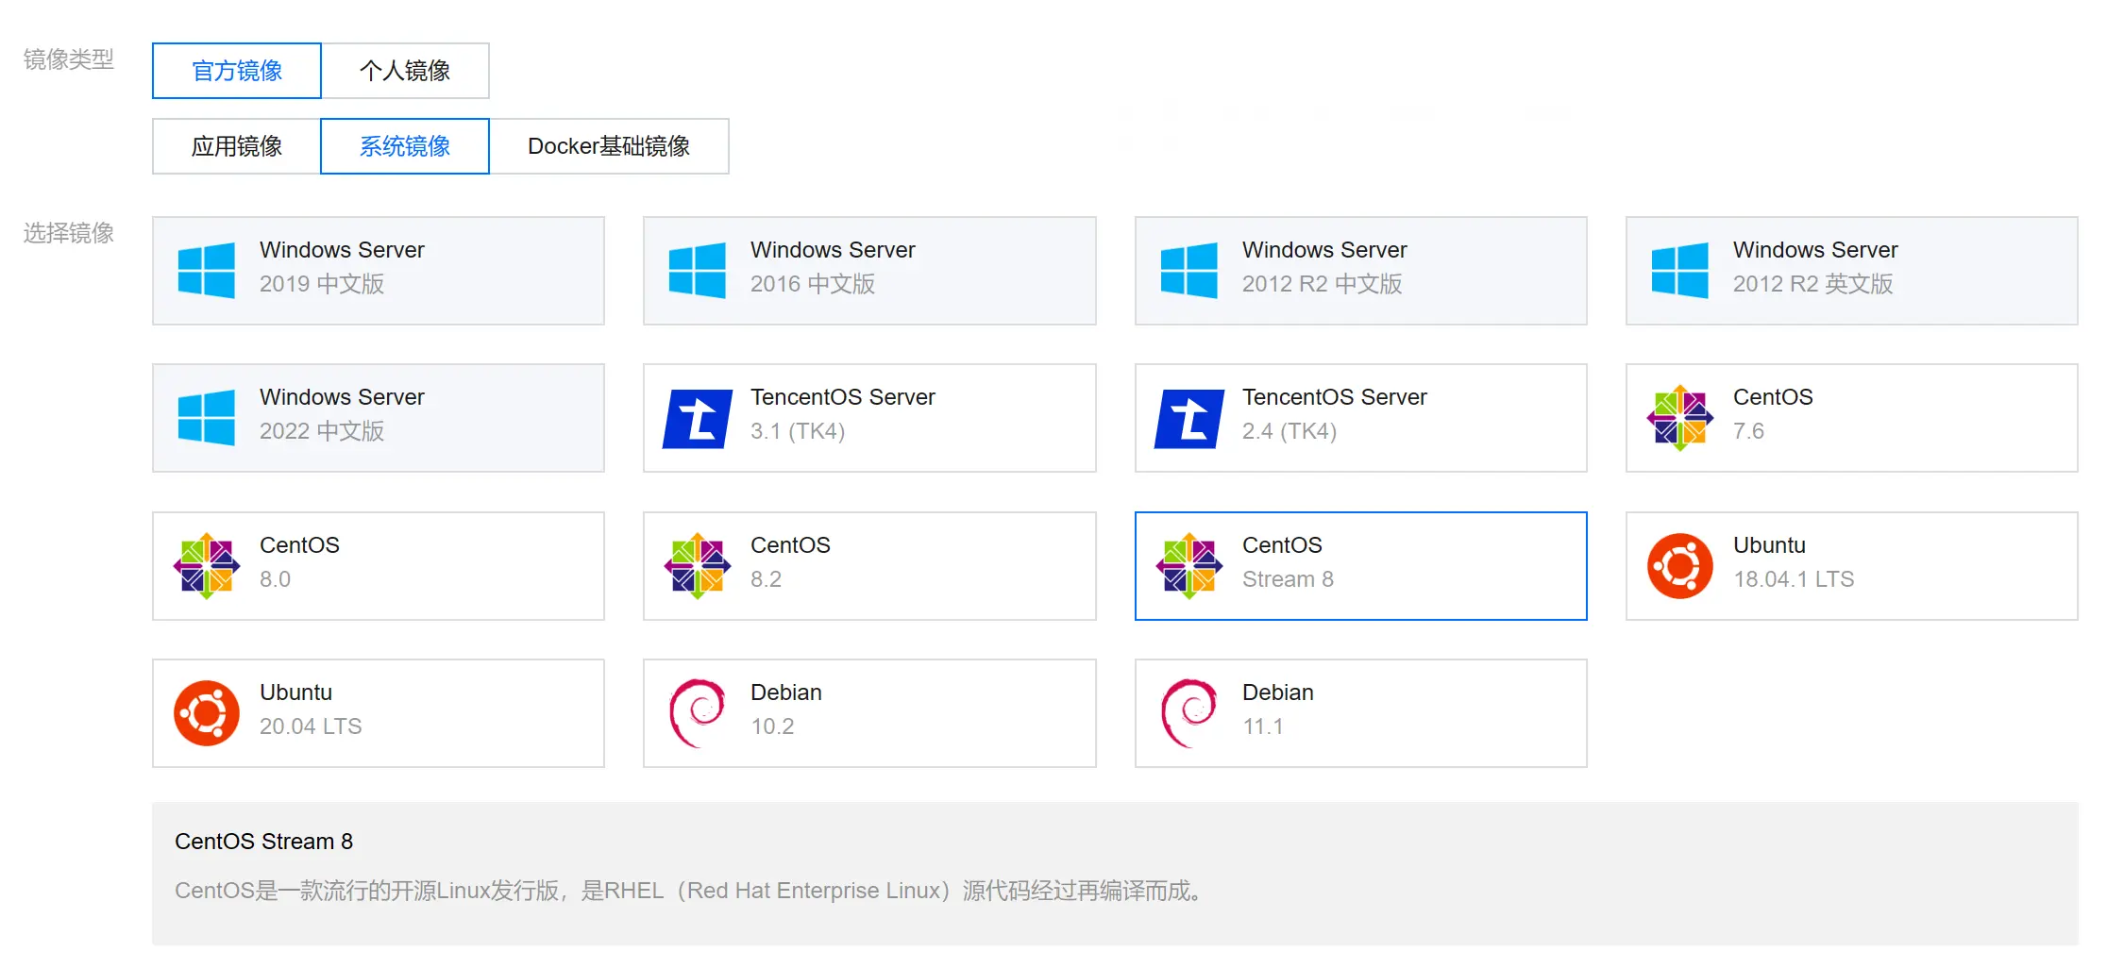Click the Windows logo for Server 2016 中文版
The image size is (2107, 968).
pyautogui.click(x=697, y=271)
